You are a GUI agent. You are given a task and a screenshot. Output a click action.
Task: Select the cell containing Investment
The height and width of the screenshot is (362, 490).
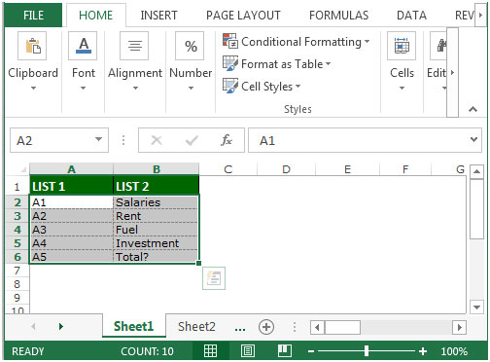click(x=156, y=243)
